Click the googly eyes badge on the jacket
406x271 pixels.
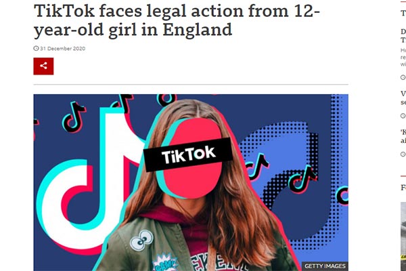141,240
